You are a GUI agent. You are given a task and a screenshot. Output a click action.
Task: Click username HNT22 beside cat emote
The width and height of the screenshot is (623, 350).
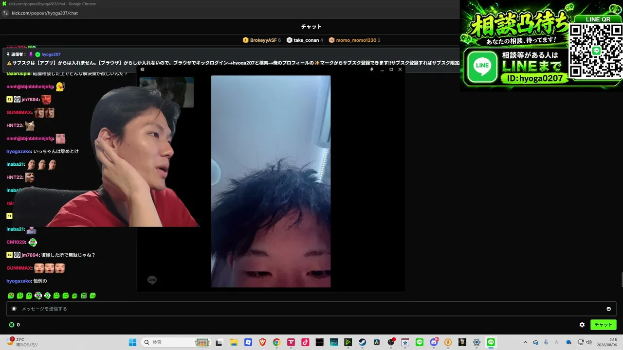(15, 125)
